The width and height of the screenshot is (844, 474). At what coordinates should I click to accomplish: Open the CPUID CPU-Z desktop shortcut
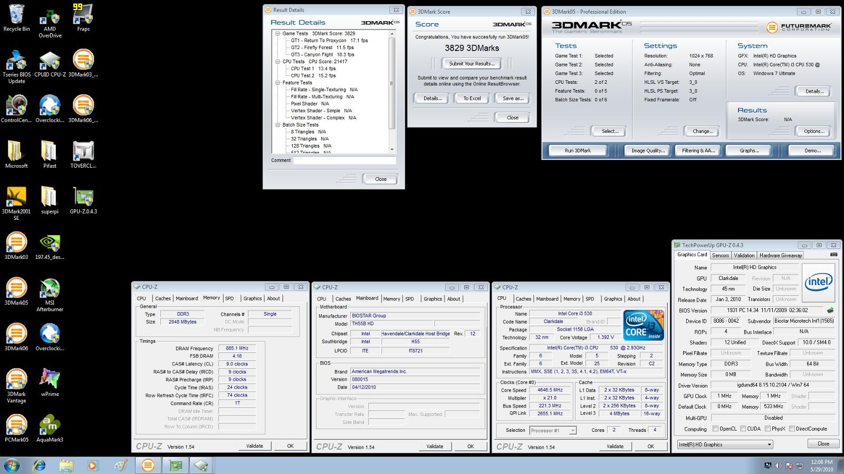(x=50, y=64)
